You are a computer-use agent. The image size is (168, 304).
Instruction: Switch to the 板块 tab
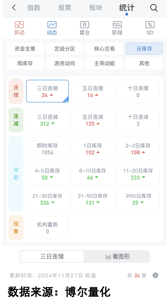click(x=95, y=8)
